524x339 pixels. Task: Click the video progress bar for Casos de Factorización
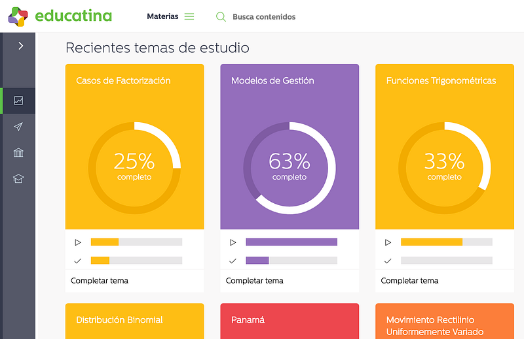coord(137,242)
